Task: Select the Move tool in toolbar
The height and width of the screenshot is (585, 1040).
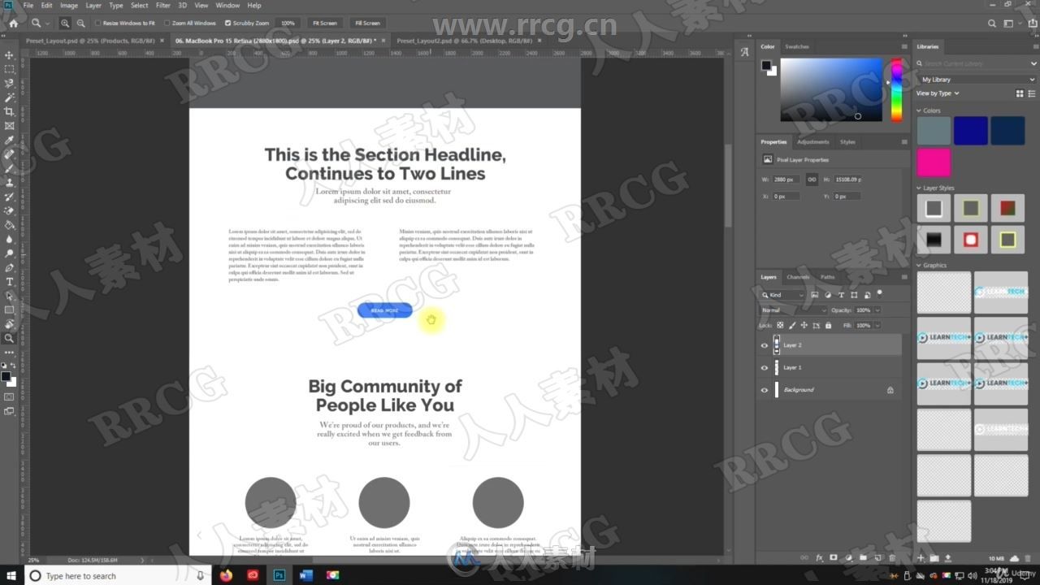Action: coord(10,55)
